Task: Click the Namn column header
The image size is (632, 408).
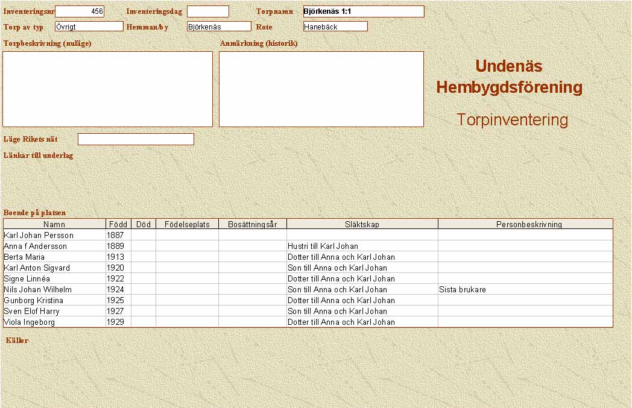Action: point(54,224)
